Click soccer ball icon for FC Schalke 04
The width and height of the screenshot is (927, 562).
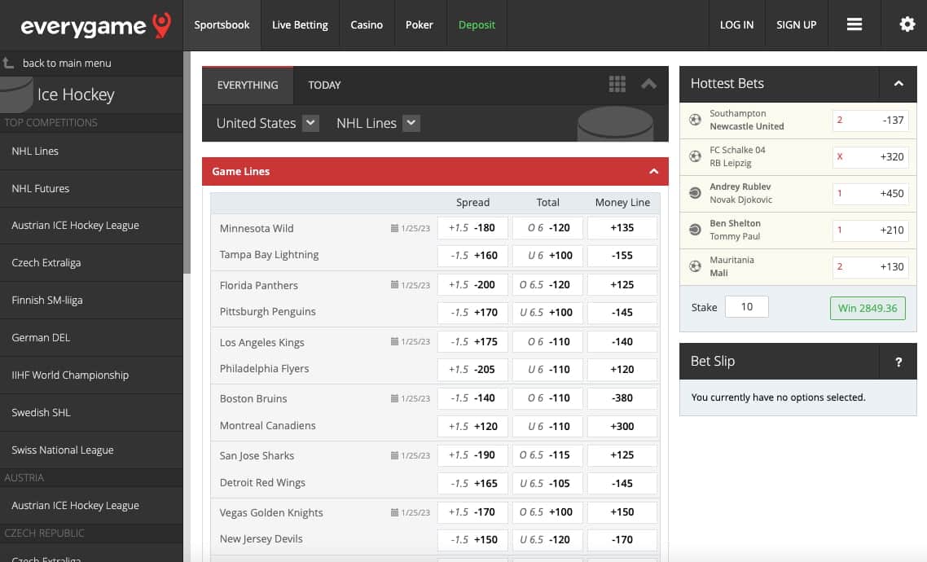tap(696, 156)
